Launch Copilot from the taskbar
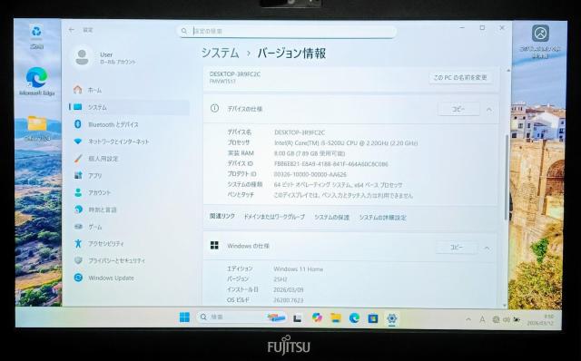Image resolution: width=581 pixels, height=361 pixels. pos(317,317)
